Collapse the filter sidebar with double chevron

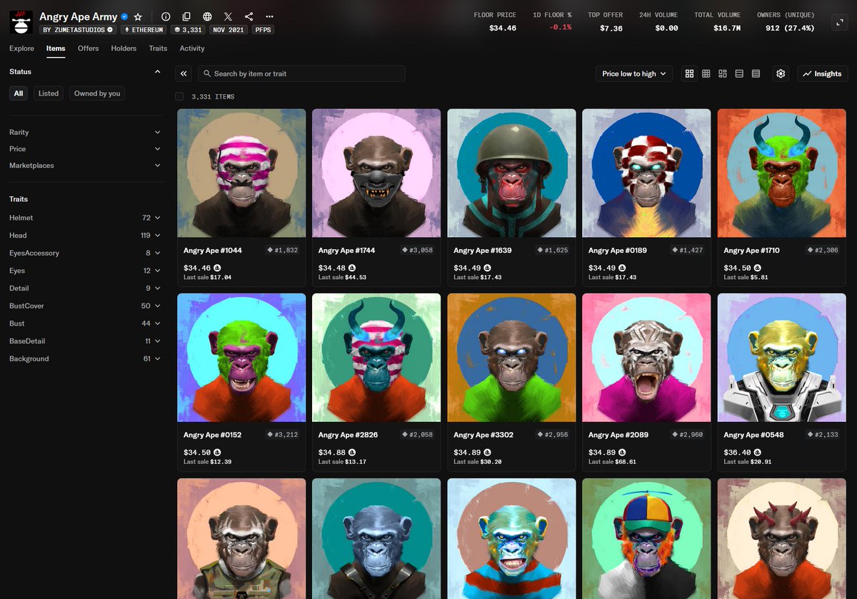pyautogui.click(x=184, y=74)
